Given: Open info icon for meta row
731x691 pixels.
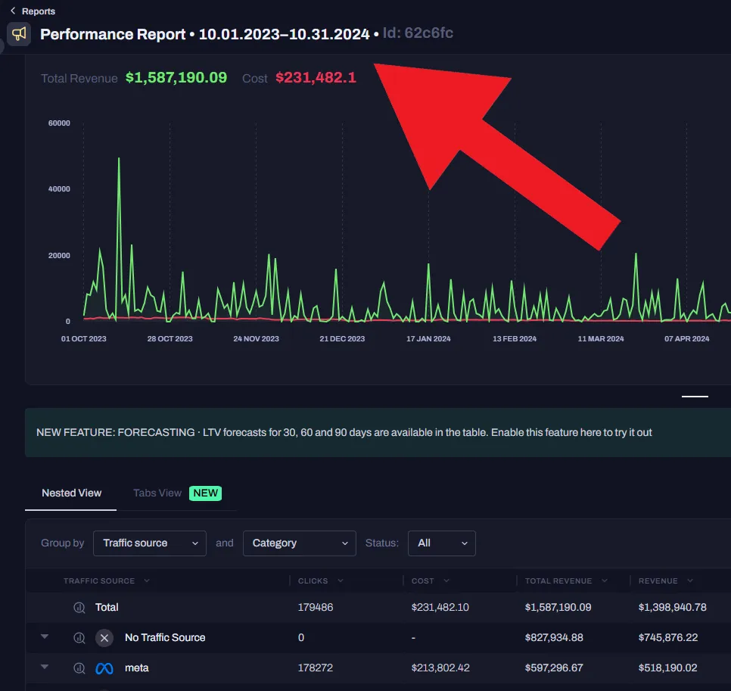Looking at the screenshot, I should pos(79,668).
